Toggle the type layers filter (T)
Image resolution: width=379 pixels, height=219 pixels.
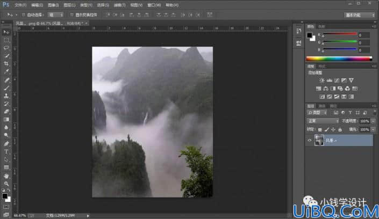[350, 113]
